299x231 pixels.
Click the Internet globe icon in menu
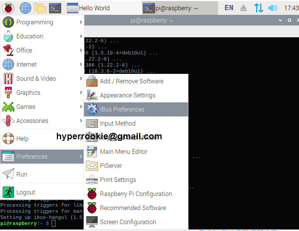pyautogui.click(x=8, y=64)
